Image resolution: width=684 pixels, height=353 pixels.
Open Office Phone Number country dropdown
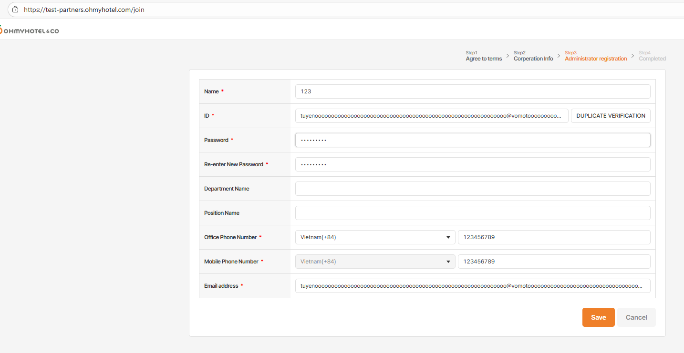(375, 237)
